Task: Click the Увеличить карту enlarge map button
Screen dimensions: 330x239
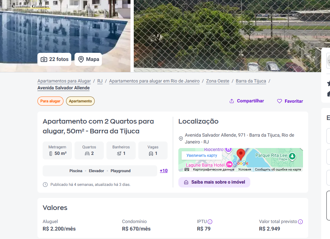Action: [x=202, y=156]
